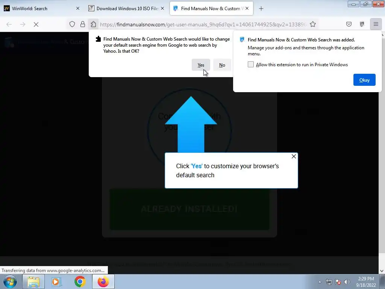Go forward to next page
The image size is (385, 289).
coord(22,24)
